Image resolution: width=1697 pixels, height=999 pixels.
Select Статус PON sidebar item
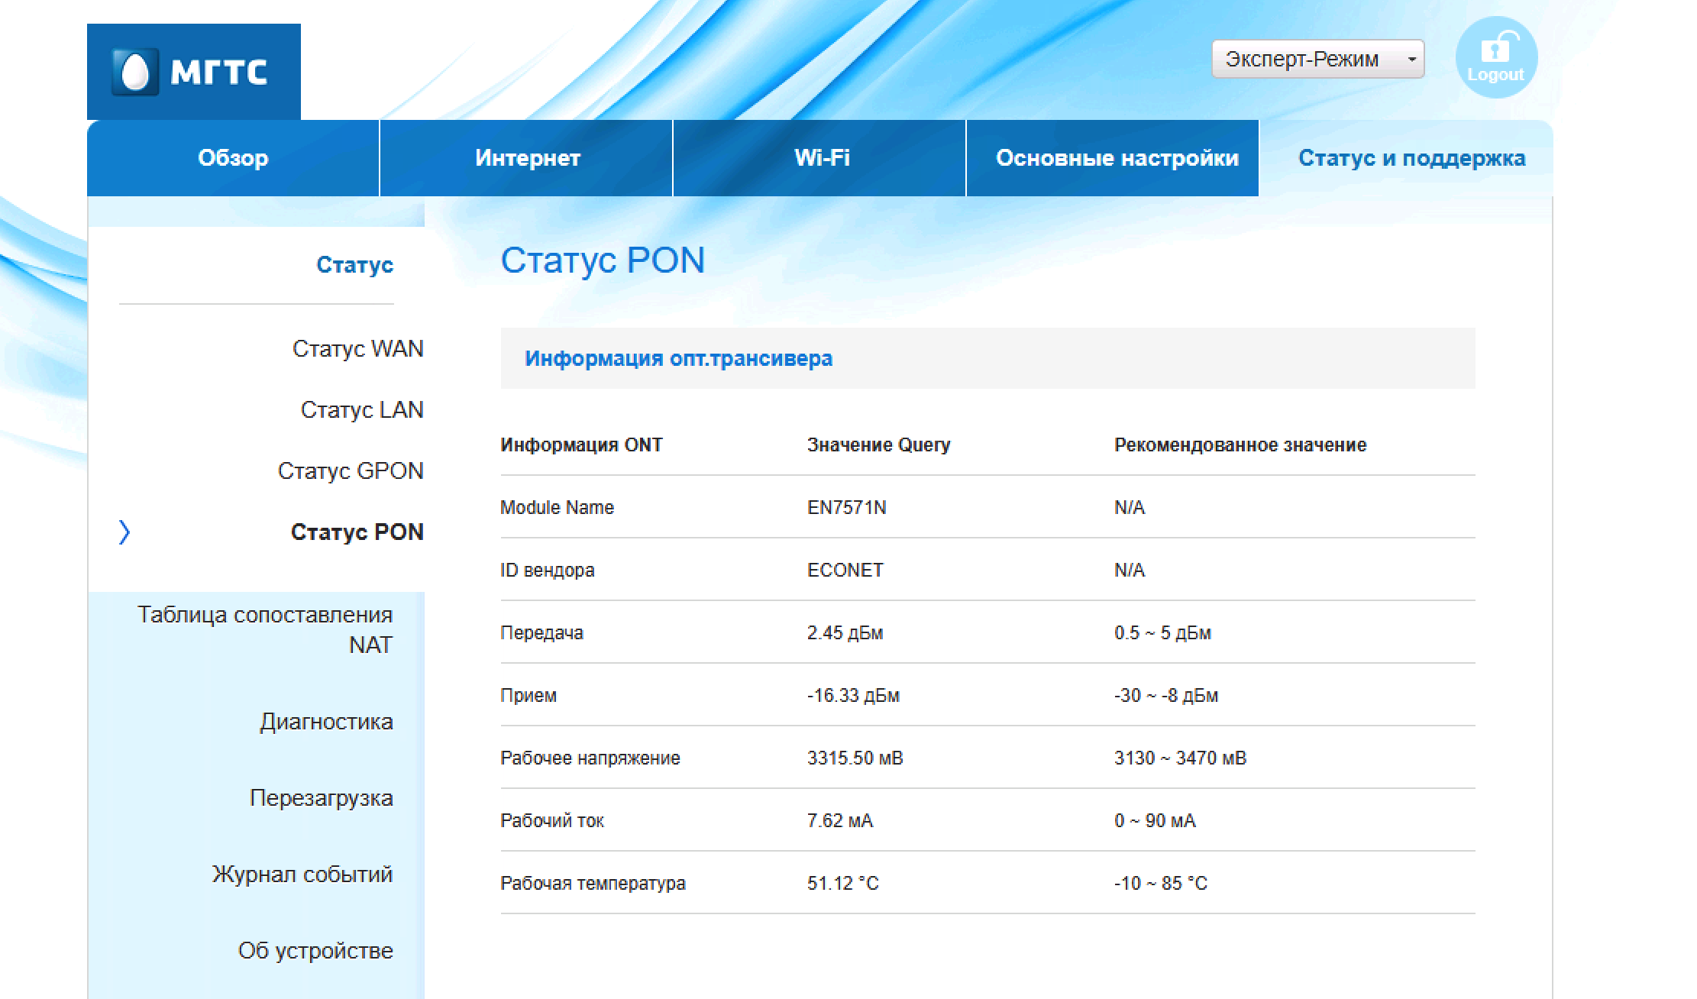(x=357, y=532)
